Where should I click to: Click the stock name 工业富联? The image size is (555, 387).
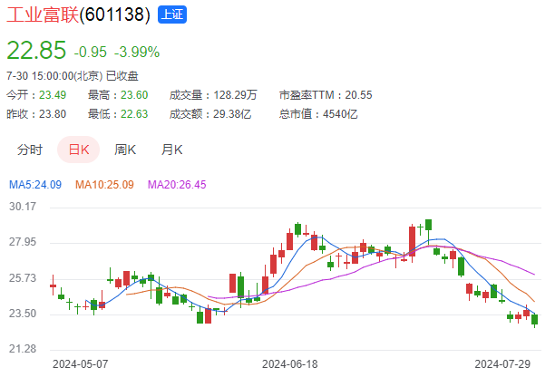click(x=43, y=15)
